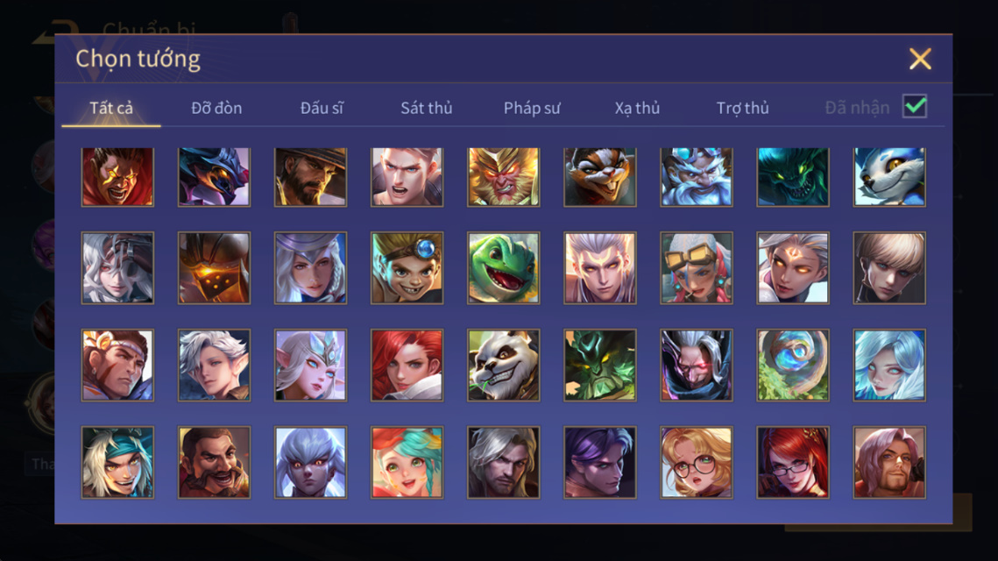Select the Đấu sĩ tab
This screenshot has width=998, height=561.
tap(322, 108)
